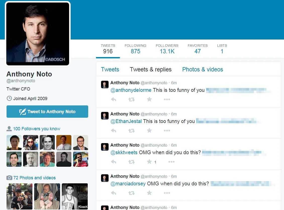Click the camera icon beside Photos and videos

click(x=9, y=178)
